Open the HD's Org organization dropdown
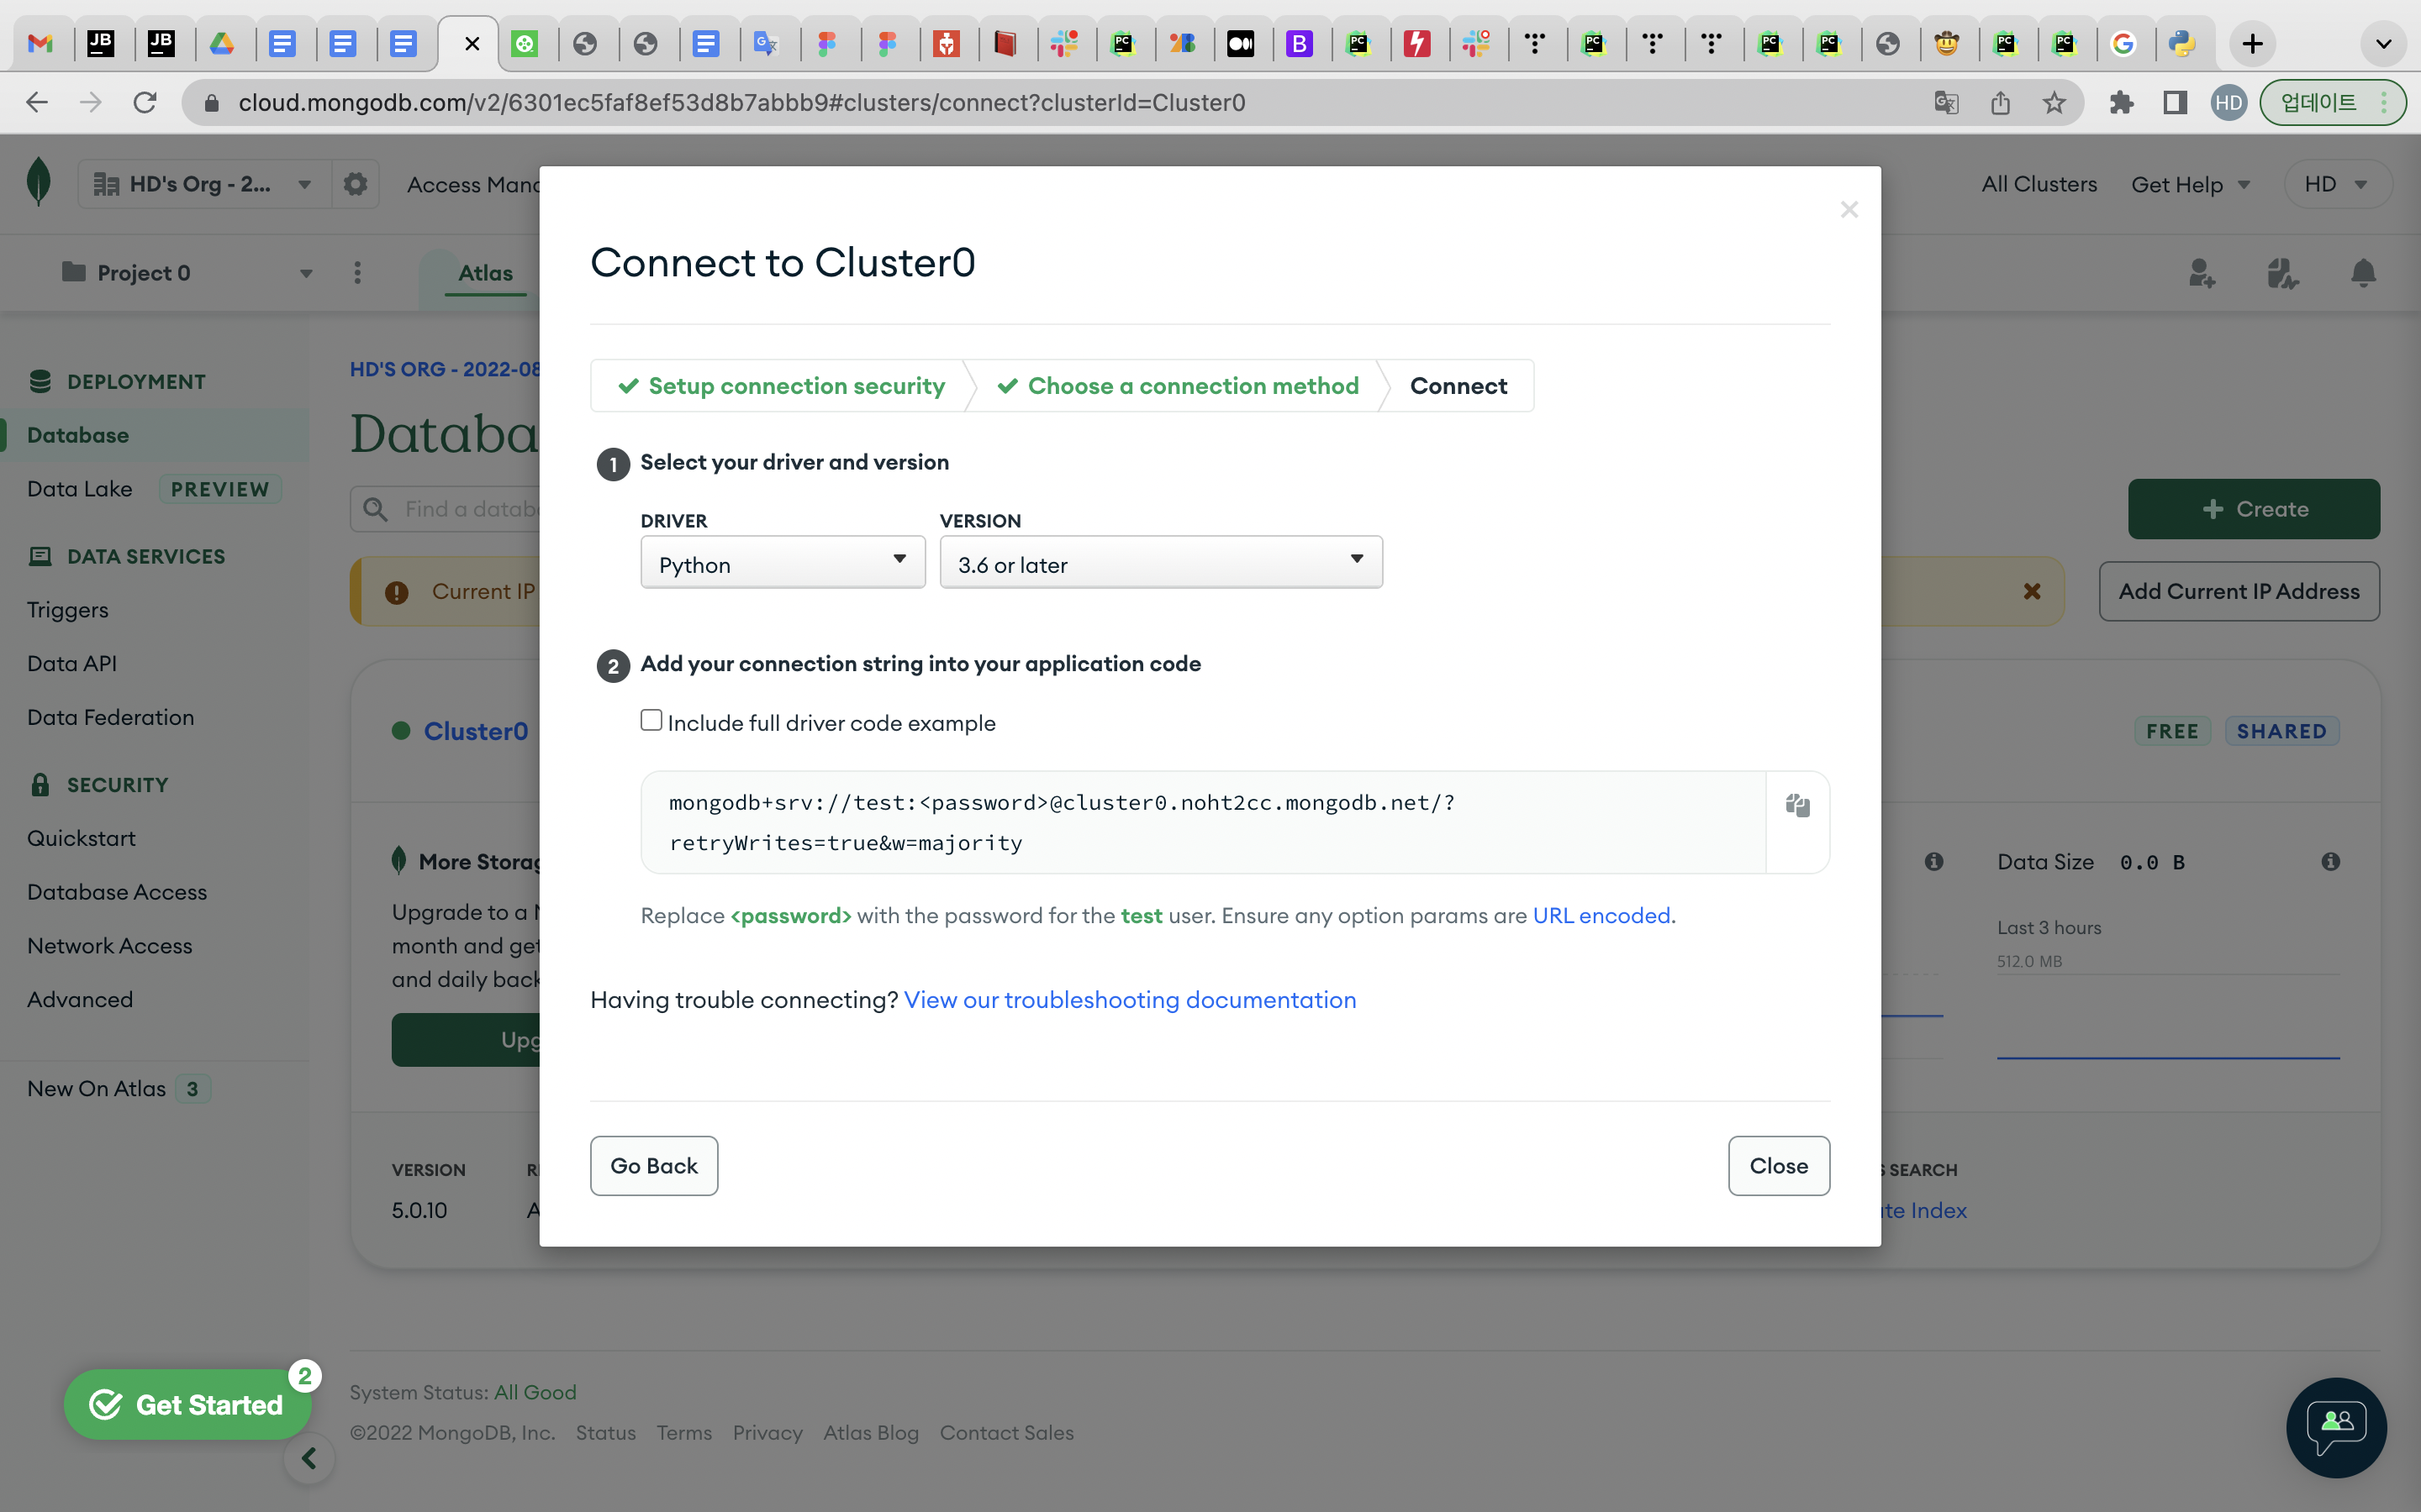 [x=203, y=184]
